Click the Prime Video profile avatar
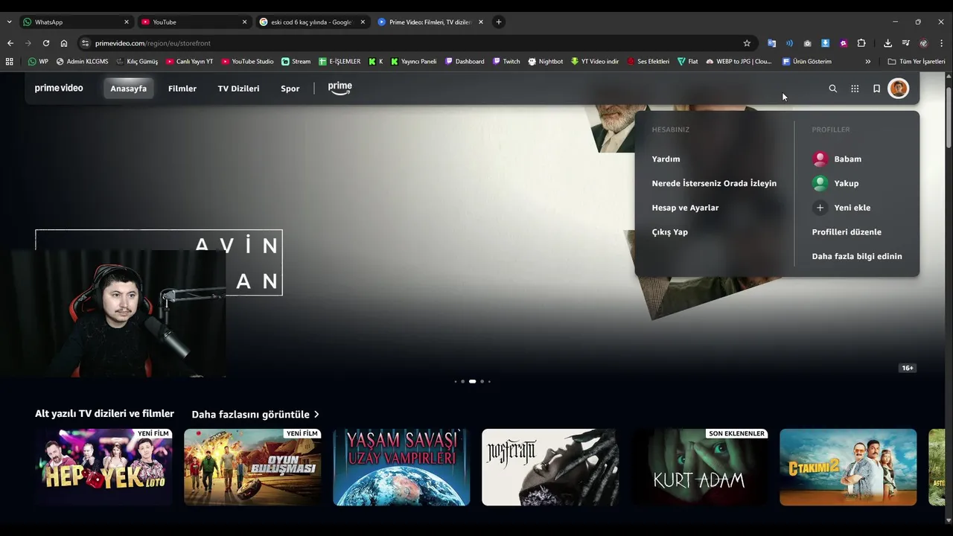The height and width of the screenshot is (536, 953). click(899, 89)
